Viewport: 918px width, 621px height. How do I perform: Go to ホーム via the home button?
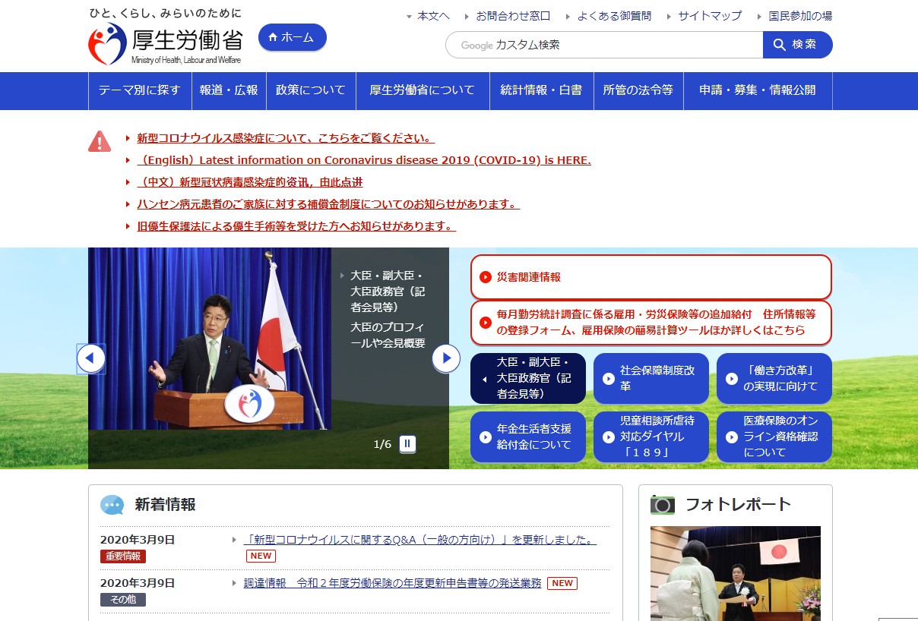(x=293, y=37)
